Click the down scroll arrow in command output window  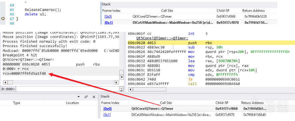click(122, 77)
